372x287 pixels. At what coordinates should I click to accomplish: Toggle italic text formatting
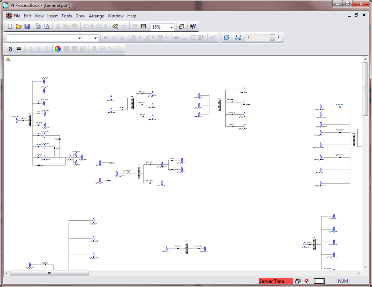coord(113,37)
